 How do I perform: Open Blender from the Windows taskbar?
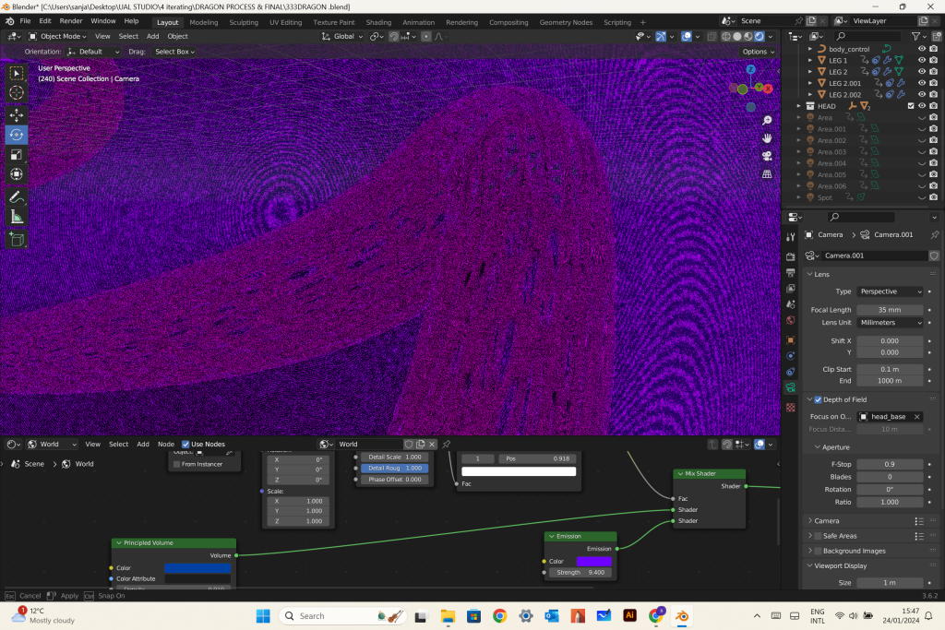point(682,615)
